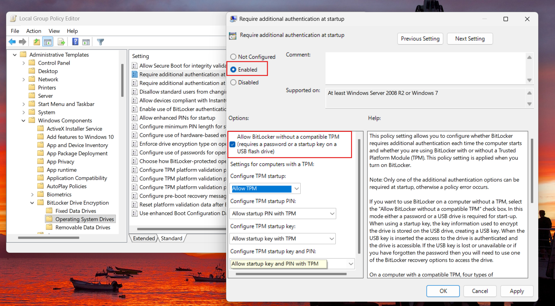Select the Disabled radio button
Screen dimensions: 555x306
pyautogui.click(x=233, y=82)
